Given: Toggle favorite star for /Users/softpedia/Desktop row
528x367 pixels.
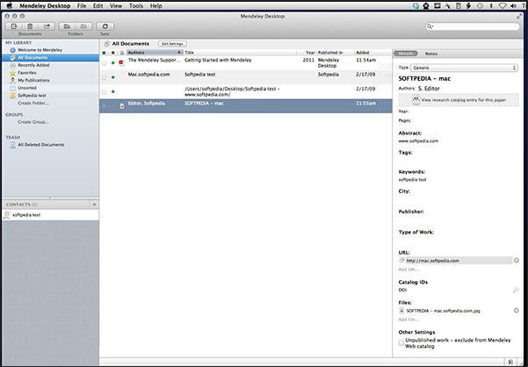Looking at the screenshot, I should tap(104, 91).
